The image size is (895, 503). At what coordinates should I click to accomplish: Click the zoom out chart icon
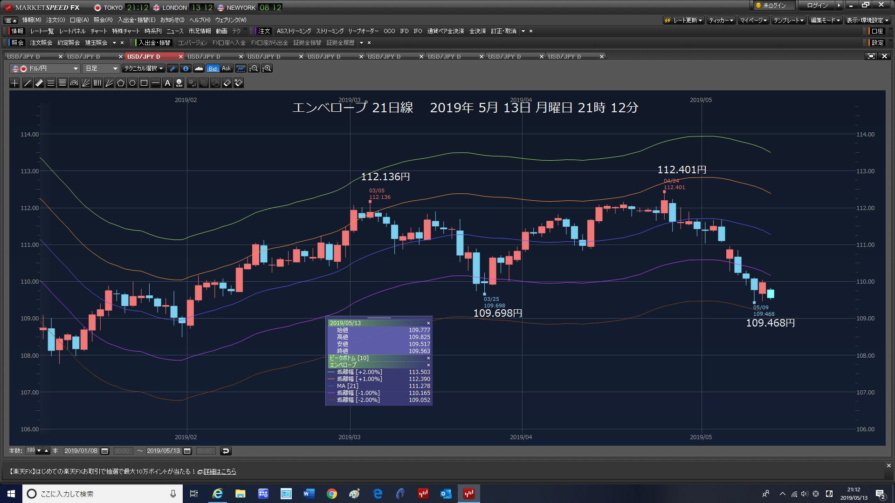pyautogui.click(x=254, y=68)
